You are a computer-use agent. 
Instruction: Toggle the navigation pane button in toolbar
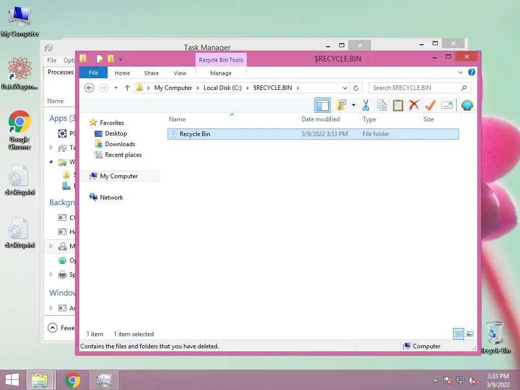[x=322, y=106]
